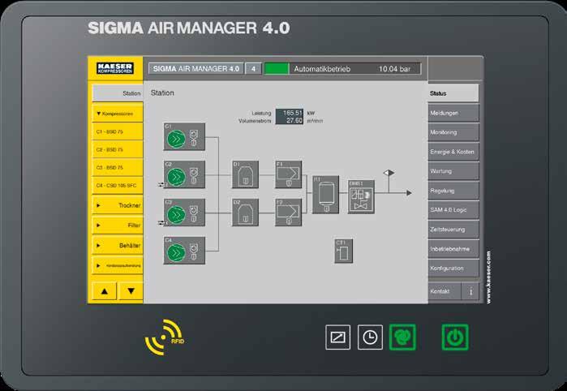Viewport: 567px width, 391px height.
Task: Select compressor C1 icon in station diagram
Action: (184, 137)
